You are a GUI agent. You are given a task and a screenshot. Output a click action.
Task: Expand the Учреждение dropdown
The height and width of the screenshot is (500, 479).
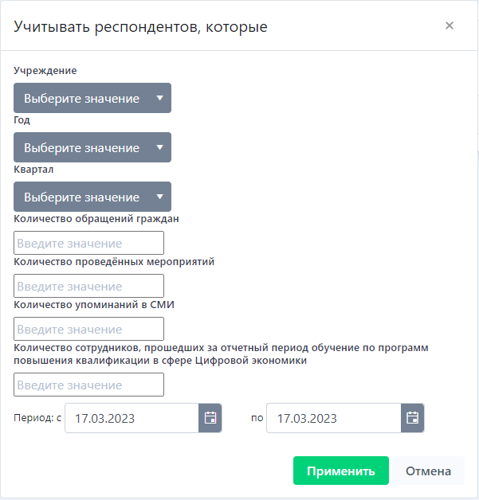(92, 99)
